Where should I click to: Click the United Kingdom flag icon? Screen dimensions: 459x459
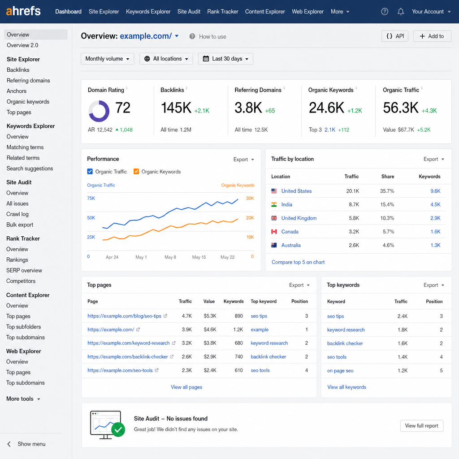click(274, 218)
